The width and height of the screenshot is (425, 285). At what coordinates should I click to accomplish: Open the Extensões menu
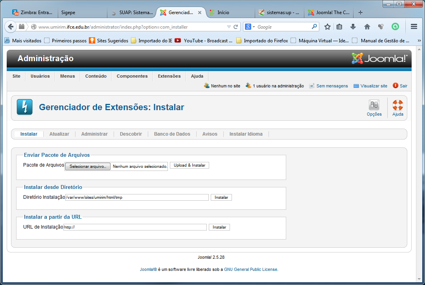click(x=169, y=76)
